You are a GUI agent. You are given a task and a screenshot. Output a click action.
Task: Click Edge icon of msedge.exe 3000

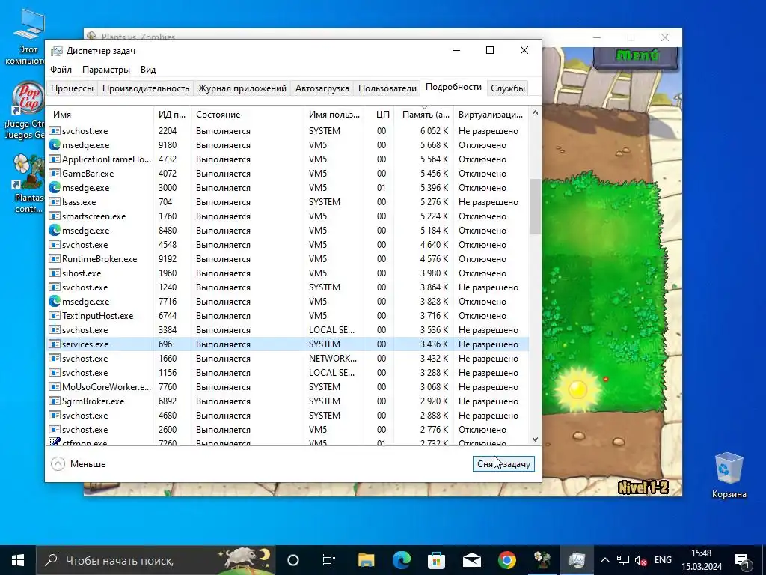(x=55, y=188)
